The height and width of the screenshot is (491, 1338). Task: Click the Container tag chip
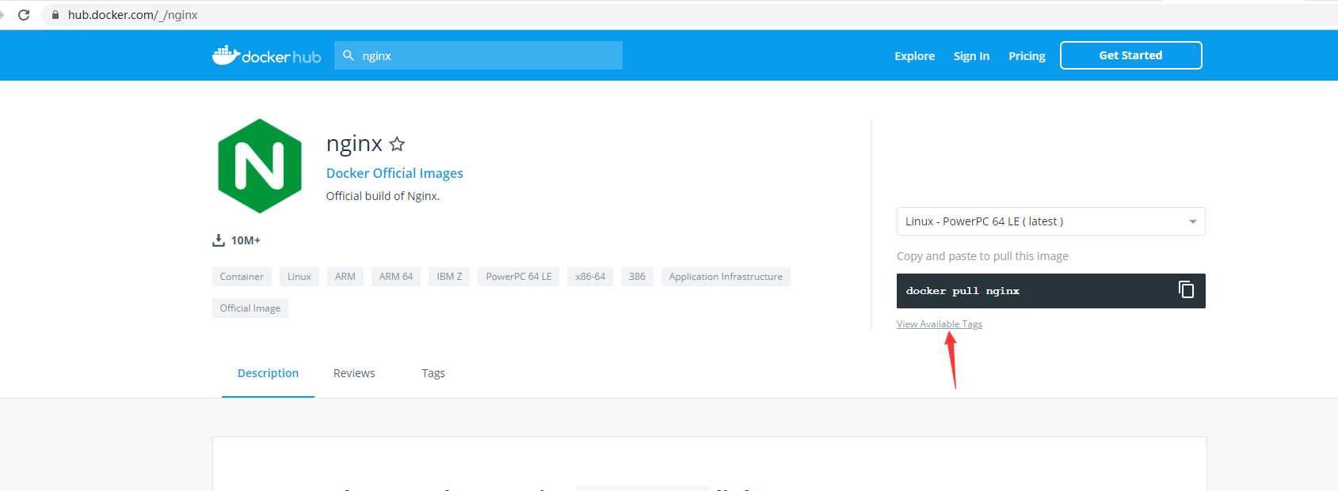click(x=242, y=277)
